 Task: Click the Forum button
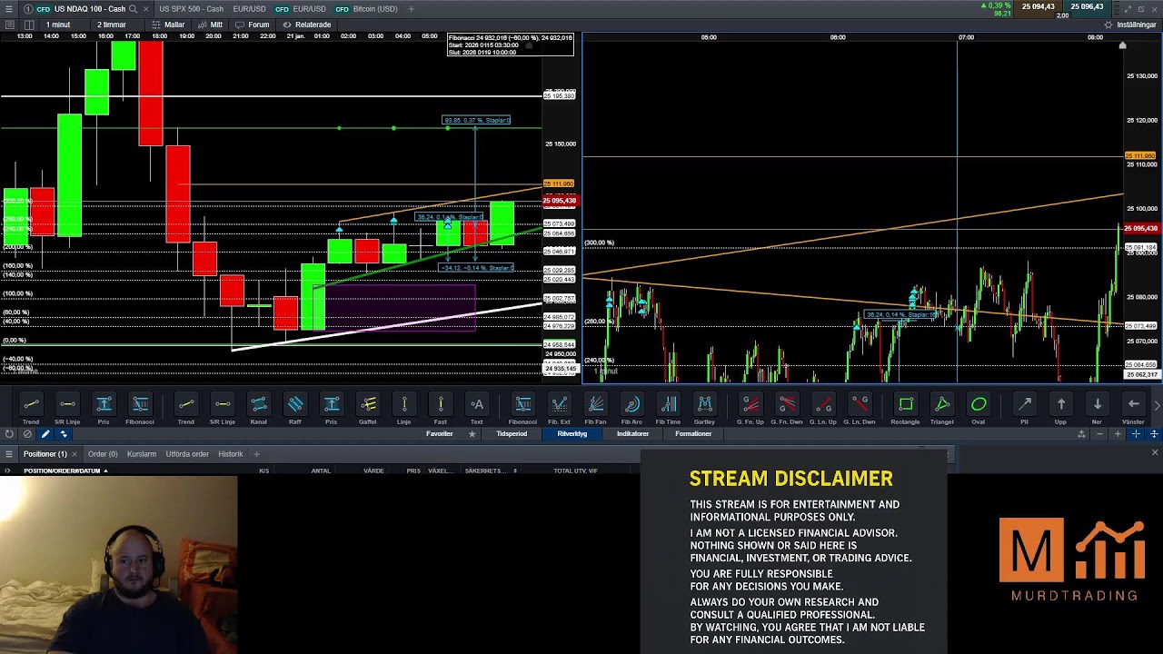pos(253,25)
